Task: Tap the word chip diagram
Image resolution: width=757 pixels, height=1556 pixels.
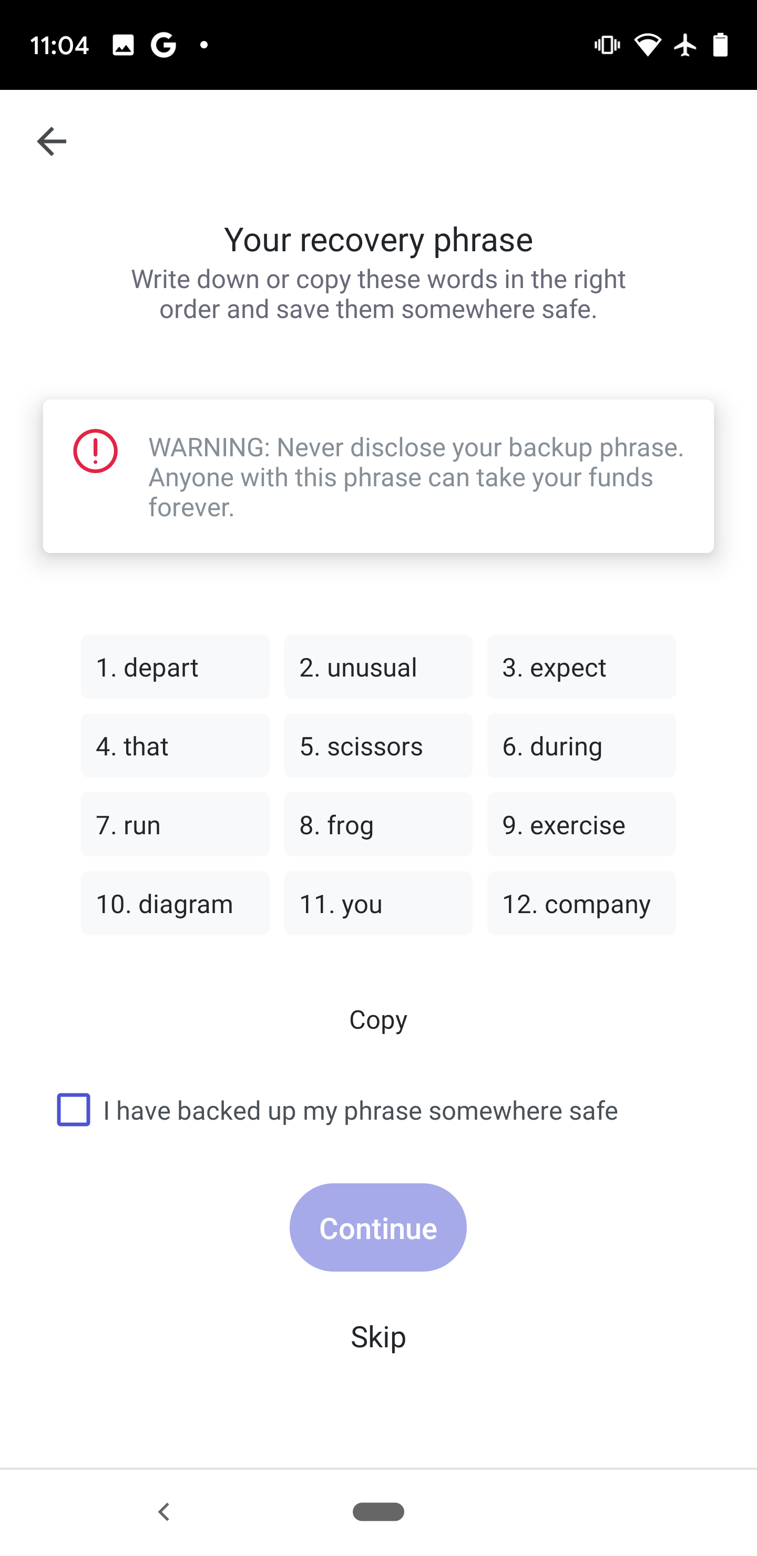Action: click(x=175, y=904)
